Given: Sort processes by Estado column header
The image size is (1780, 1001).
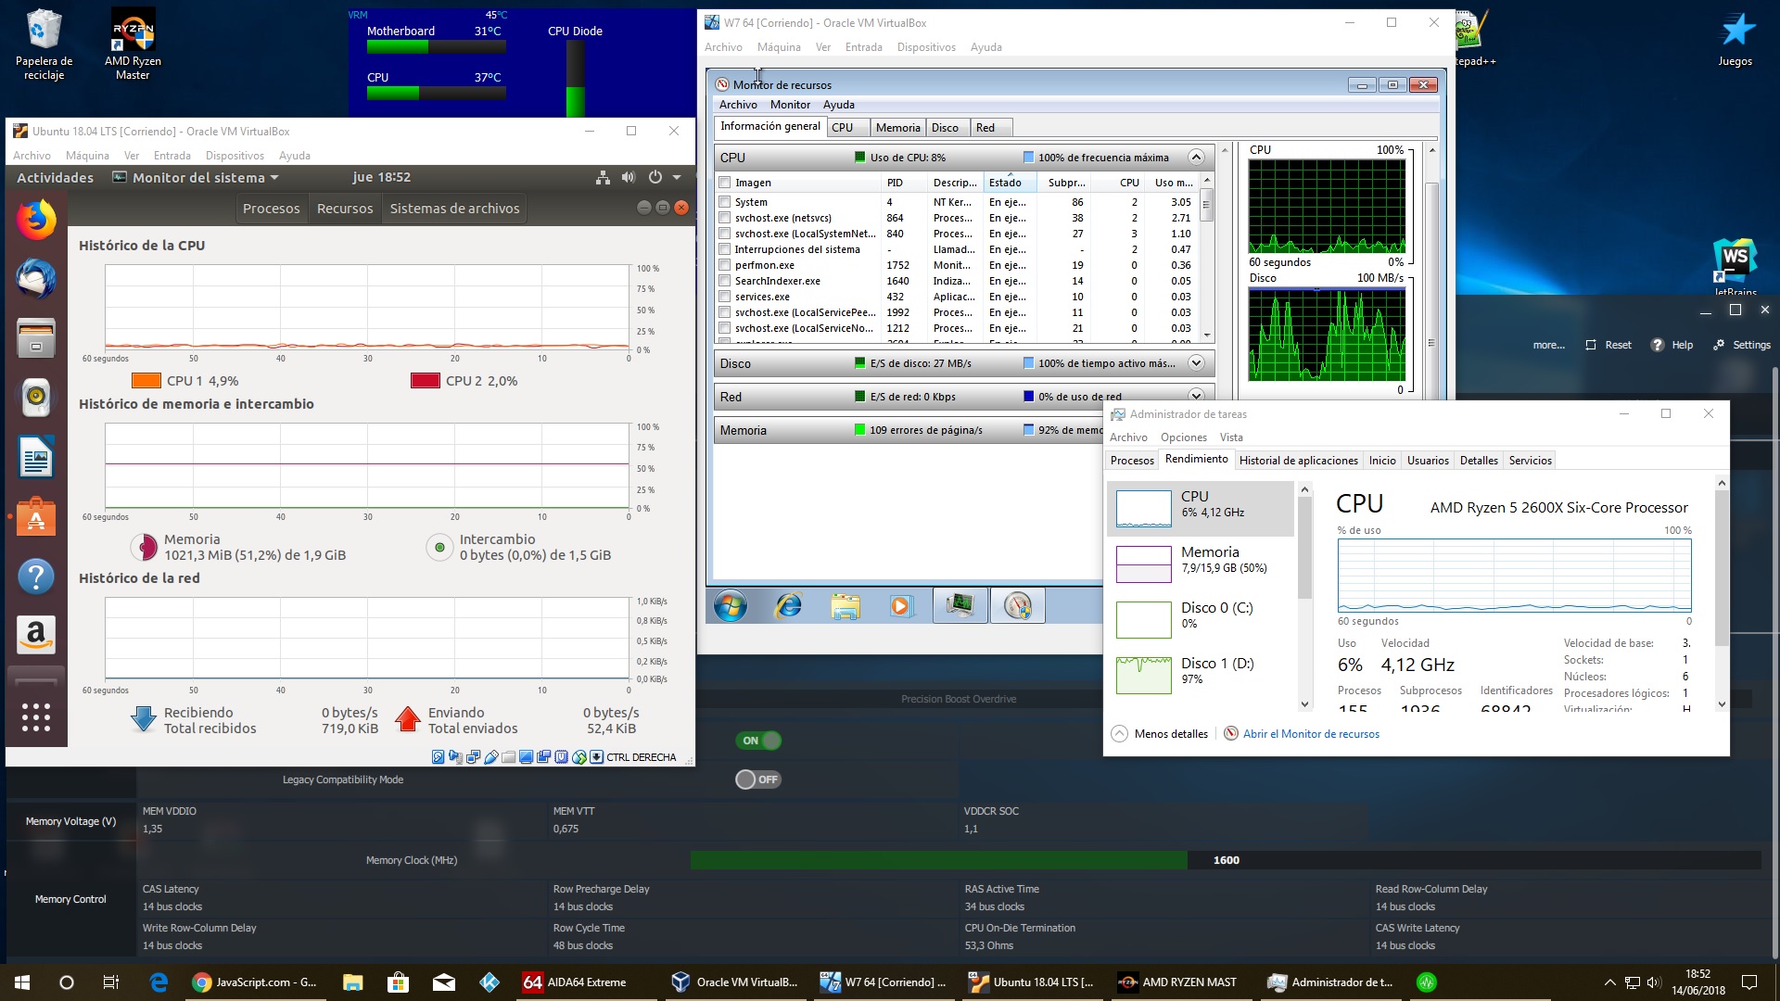Looking at the screenshot, I should click(x=1010, y=183).
